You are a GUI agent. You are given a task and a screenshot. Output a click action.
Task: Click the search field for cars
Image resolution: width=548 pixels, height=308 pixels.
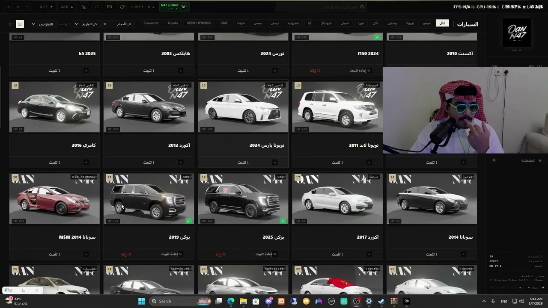click(x=321, y=7)
